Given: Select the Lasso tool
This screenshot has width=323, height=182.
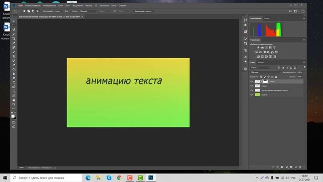Looking at the screenshot, I should pos(14,30).
